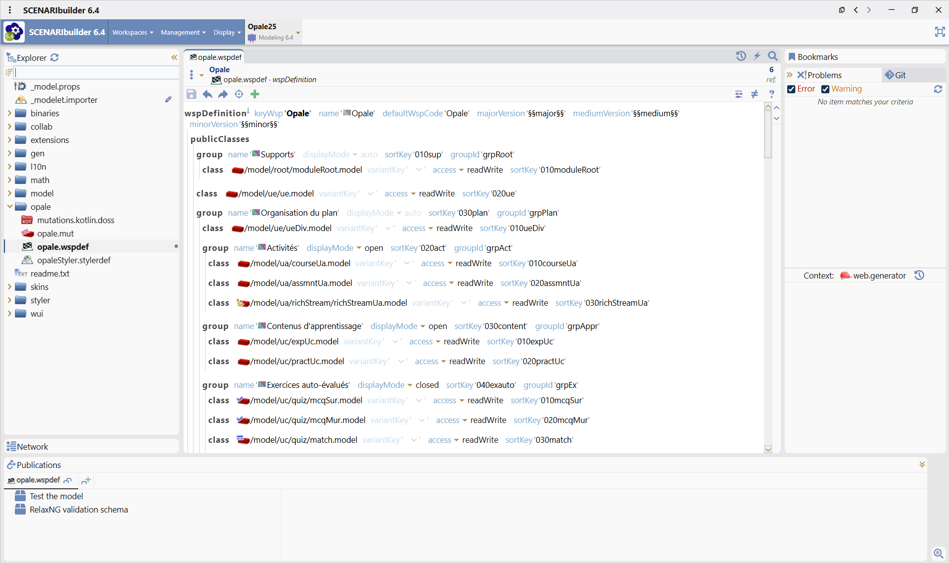Open the Workspaces menu

(x=133, y=32)
